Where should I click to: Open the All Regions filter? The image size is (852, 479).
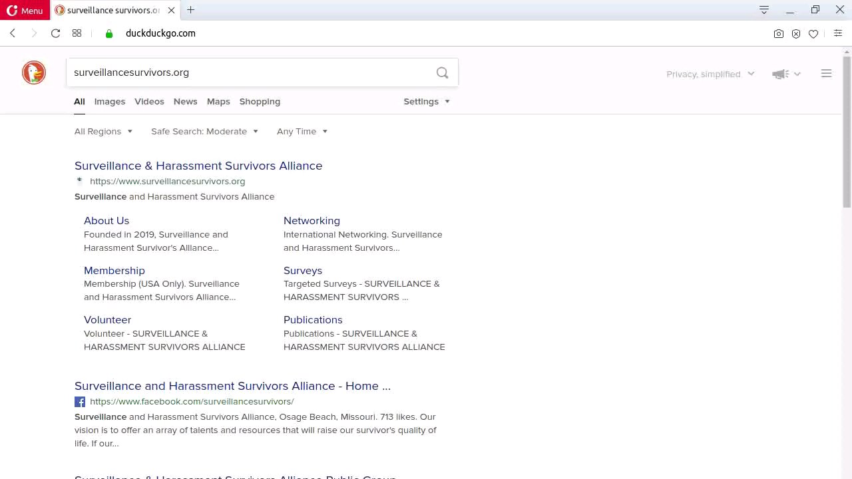tap(103, 131)
